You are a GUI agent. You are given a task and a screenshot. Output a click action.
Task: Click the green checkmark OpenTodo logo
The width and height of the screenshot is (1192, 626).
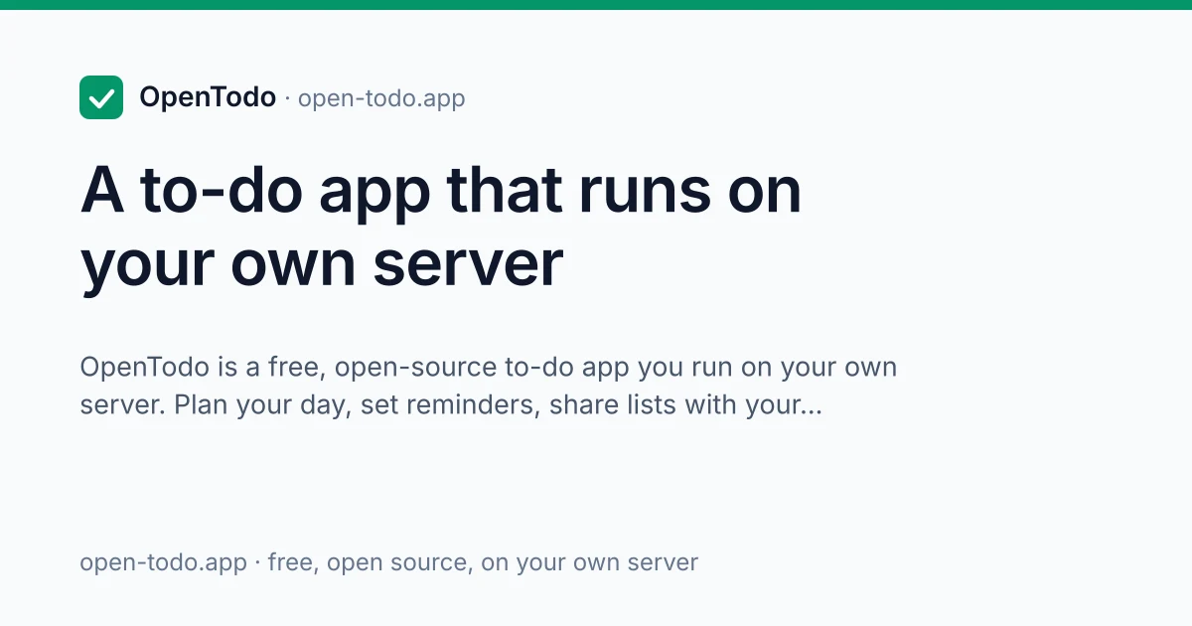[101, 97]
